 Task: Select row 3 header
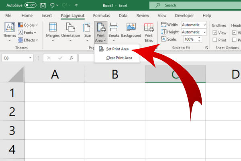click(12, 130)
